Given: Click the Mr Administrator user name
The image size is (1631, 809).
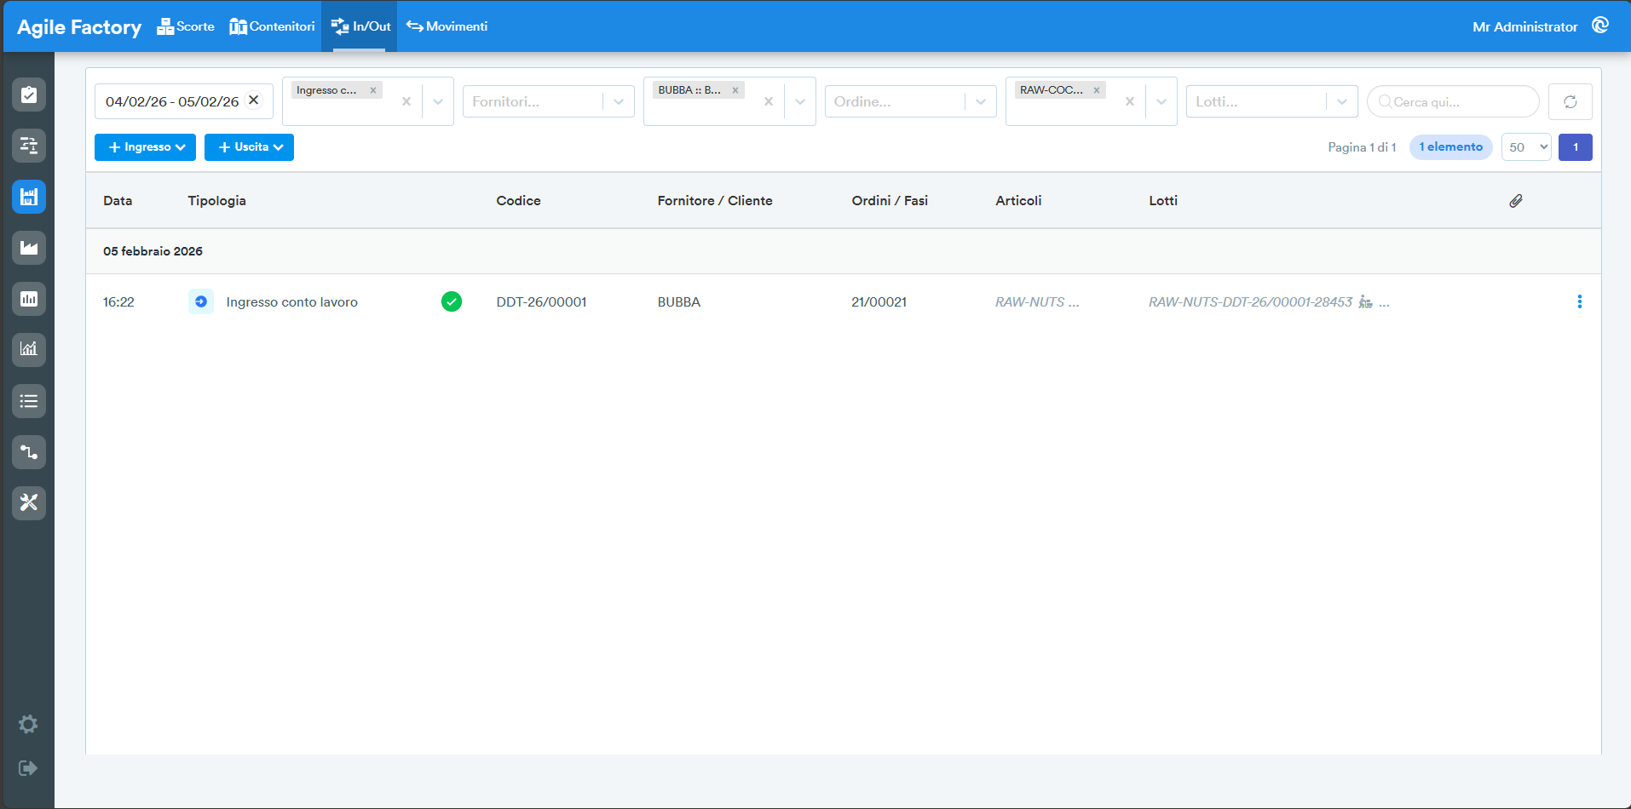Looking at the screenshot, I should (1524, 26).
